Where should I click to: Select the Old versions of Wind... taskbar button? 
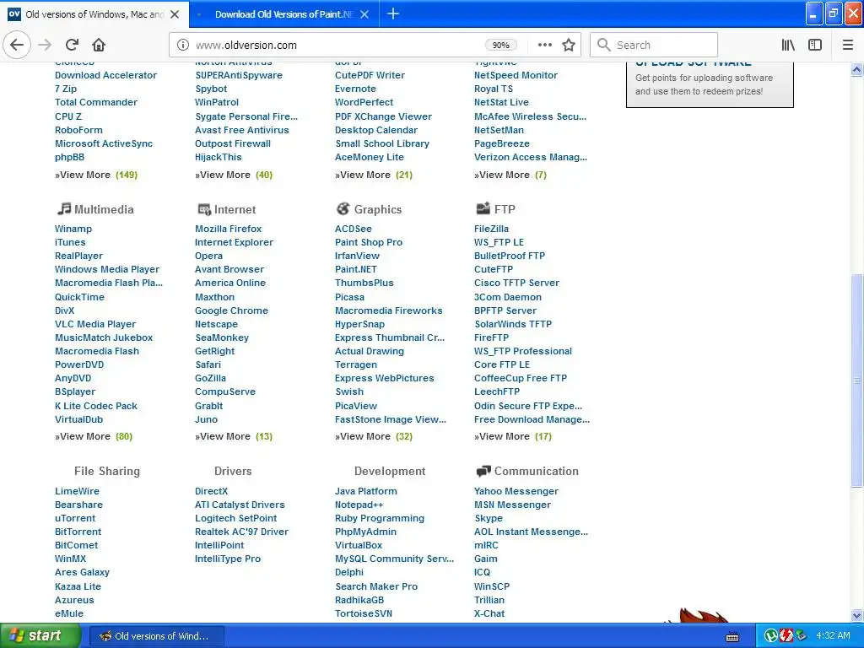(x=156, y=636)
